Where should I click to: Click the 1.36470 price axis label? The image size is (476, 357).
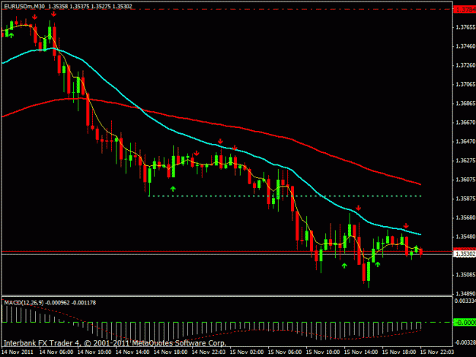(465, 142)
